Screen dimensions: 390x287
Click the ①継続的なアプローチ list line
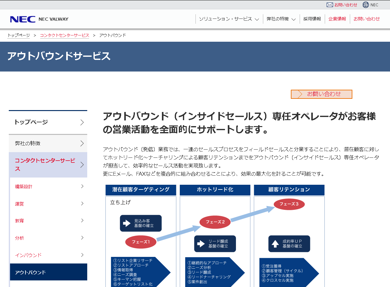click(207, 263)
